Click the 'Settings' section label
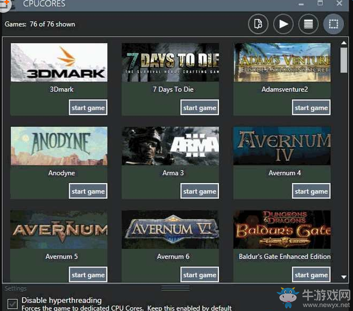Screen dimensions: 353x311 [15, 289]
